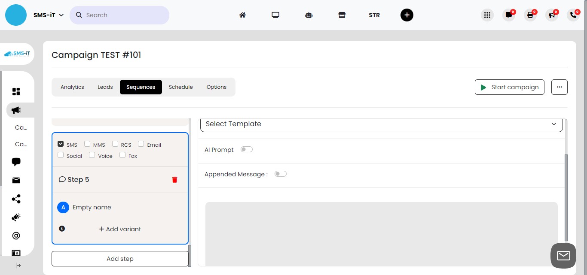Screen dimensions: 587x275
Task: Click Add variant in Step 5
Action: point(120,229)
